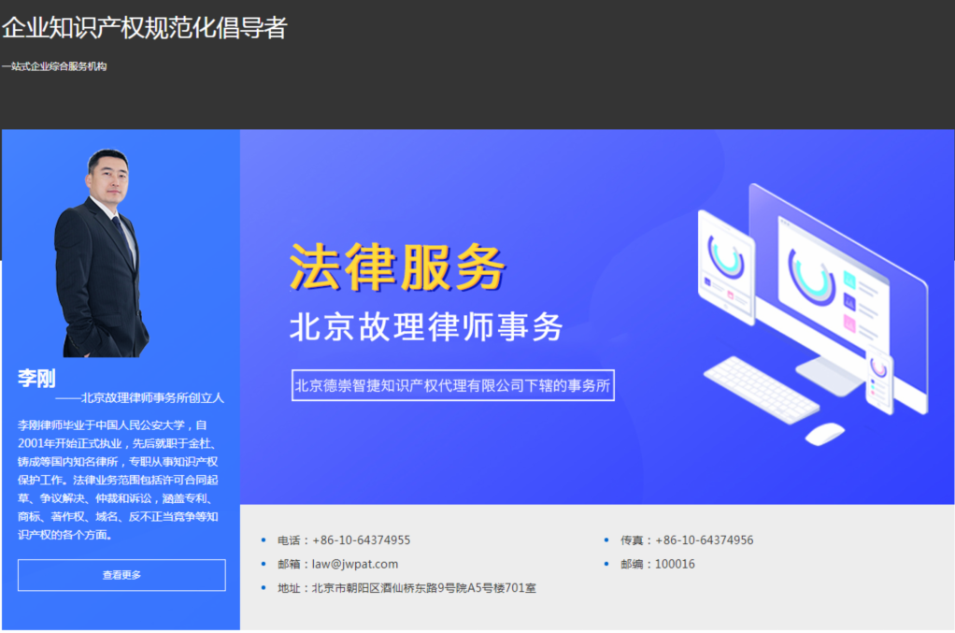
Task: Click the 法律服务 yellow banner heading
Action: (397, 267)
